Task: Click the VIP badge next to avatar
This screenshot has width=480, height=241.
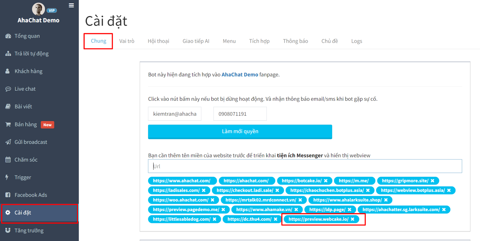Action: (52, 10)
